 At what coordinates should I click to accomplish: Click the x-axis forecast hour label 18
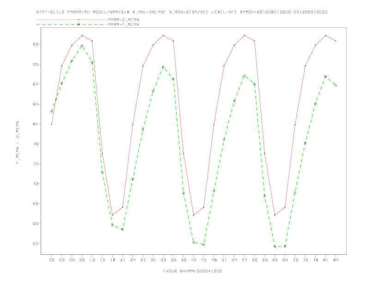pos(112,260)
